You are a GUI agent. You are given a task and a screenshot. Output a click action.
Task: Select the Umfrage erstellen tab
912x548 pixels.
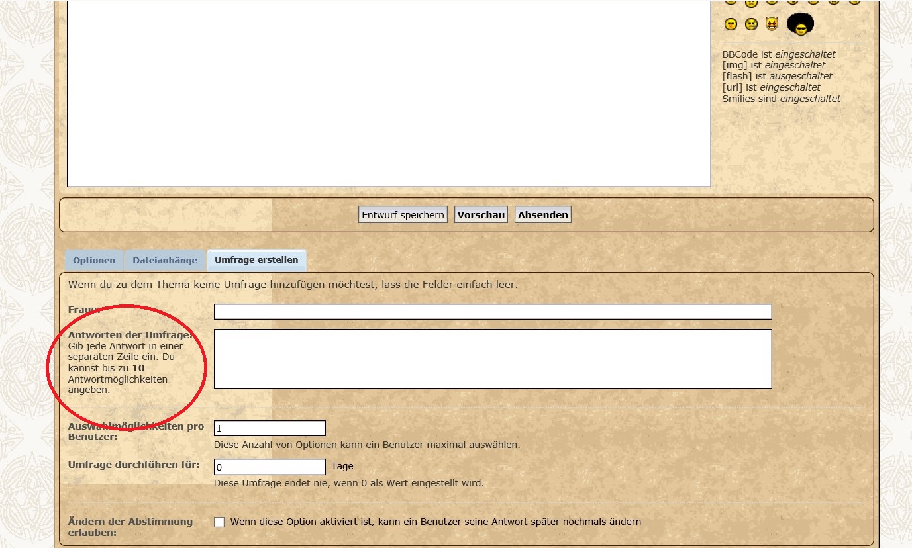pos(256,260)
